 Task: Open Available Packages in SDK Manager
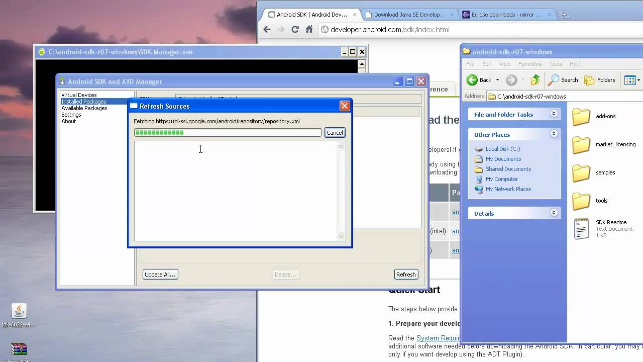(x=84, y=108)
